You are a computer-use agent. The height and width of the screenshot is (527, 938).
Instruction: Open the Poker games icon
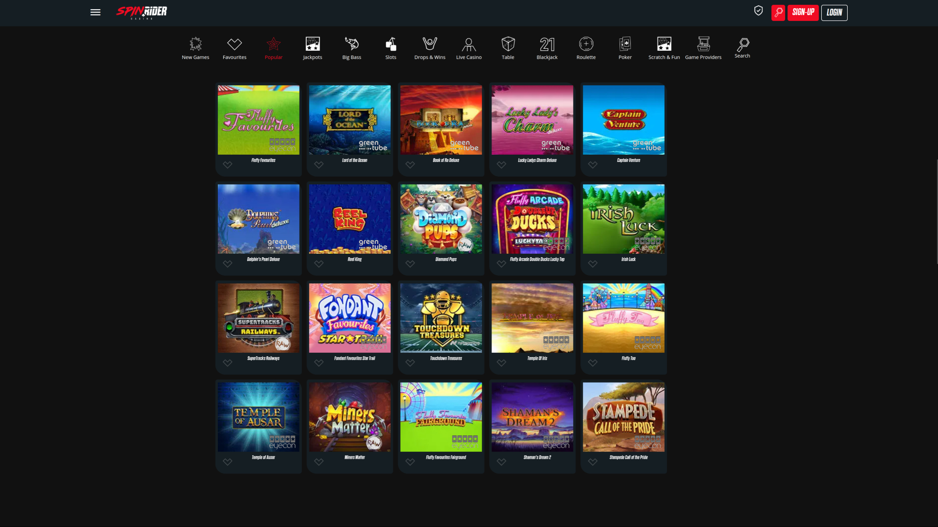[x=625, y=47]
